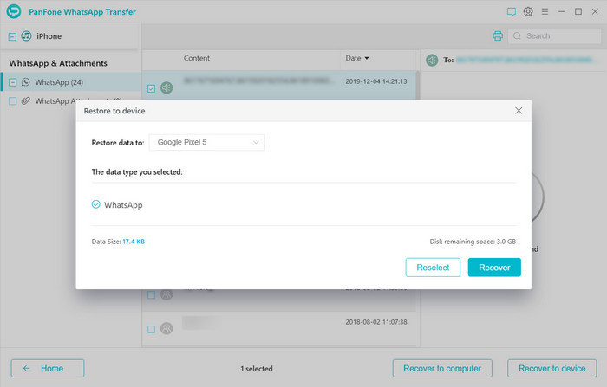Click the speaker icon in first message row
Viewport: 607px width, 387px height.
[x=166, y=87]
